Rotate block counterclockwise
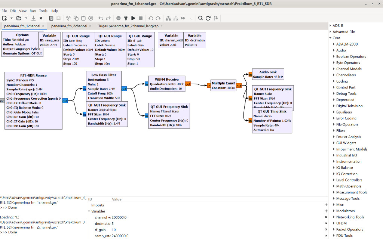Image resolution: width=383 pixels, height=239 pixels. click(151, 18)
